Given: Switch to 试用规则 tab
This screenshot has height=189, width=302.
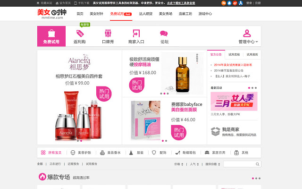Looking at the screenshot, I should pos(252,55).
